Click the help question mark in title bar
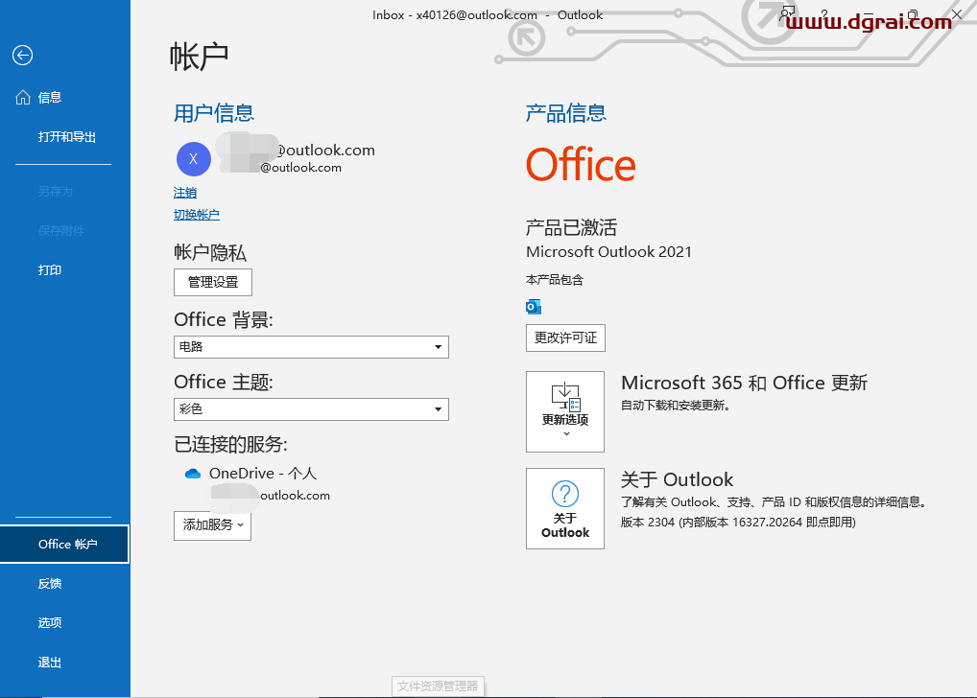This screenshot has height=698, width=977. coord(824,14)
